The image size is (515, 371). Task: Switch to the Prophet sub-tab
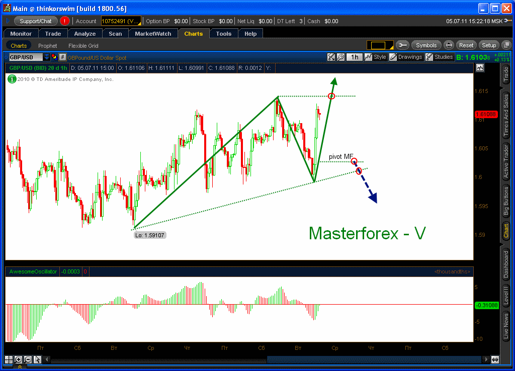tap(47, 46)
